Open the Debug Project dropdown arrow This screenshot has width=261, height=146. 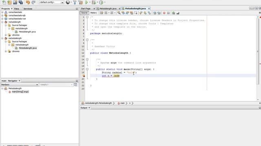pyautogui.click(x=97, y=2)
